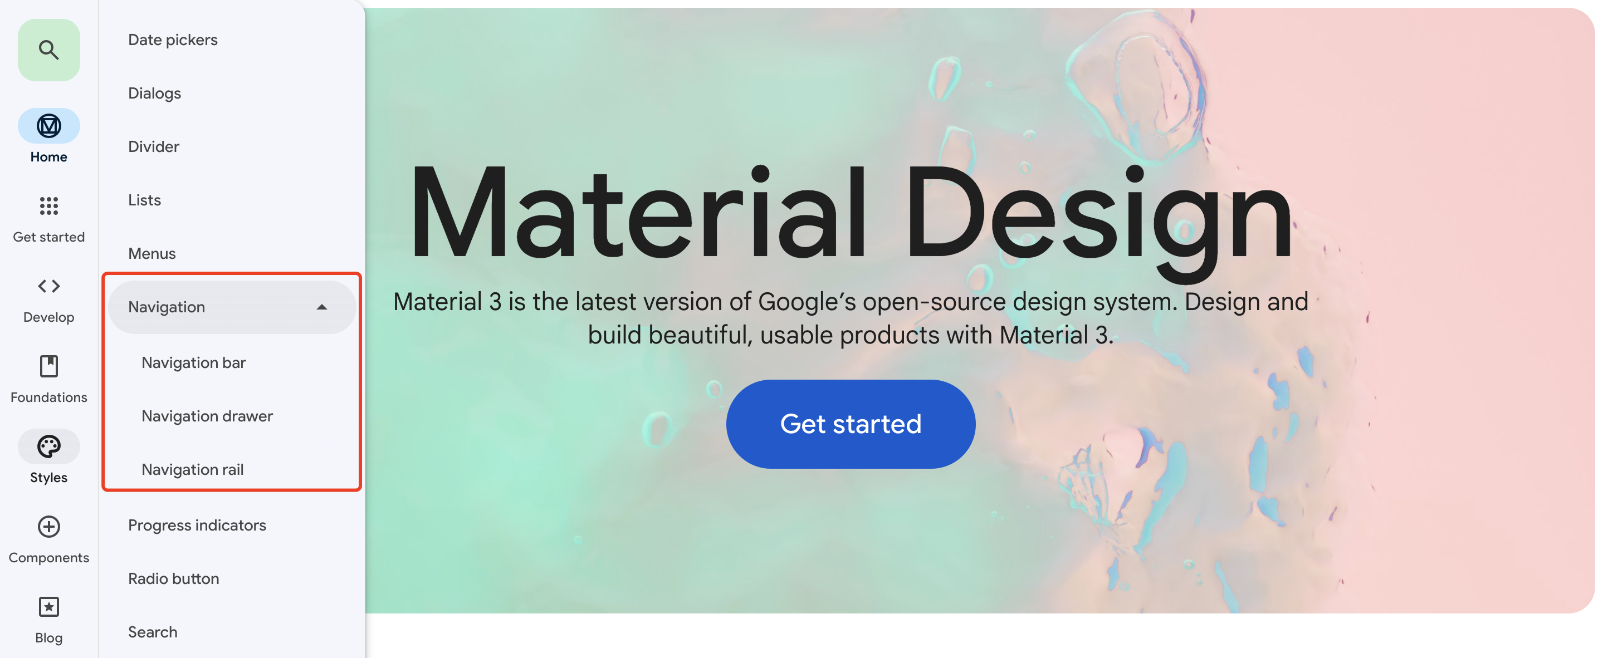Viewport: 1603px width, 658px height.
Task: Open the Menus component entry
Action: point(152,254)
